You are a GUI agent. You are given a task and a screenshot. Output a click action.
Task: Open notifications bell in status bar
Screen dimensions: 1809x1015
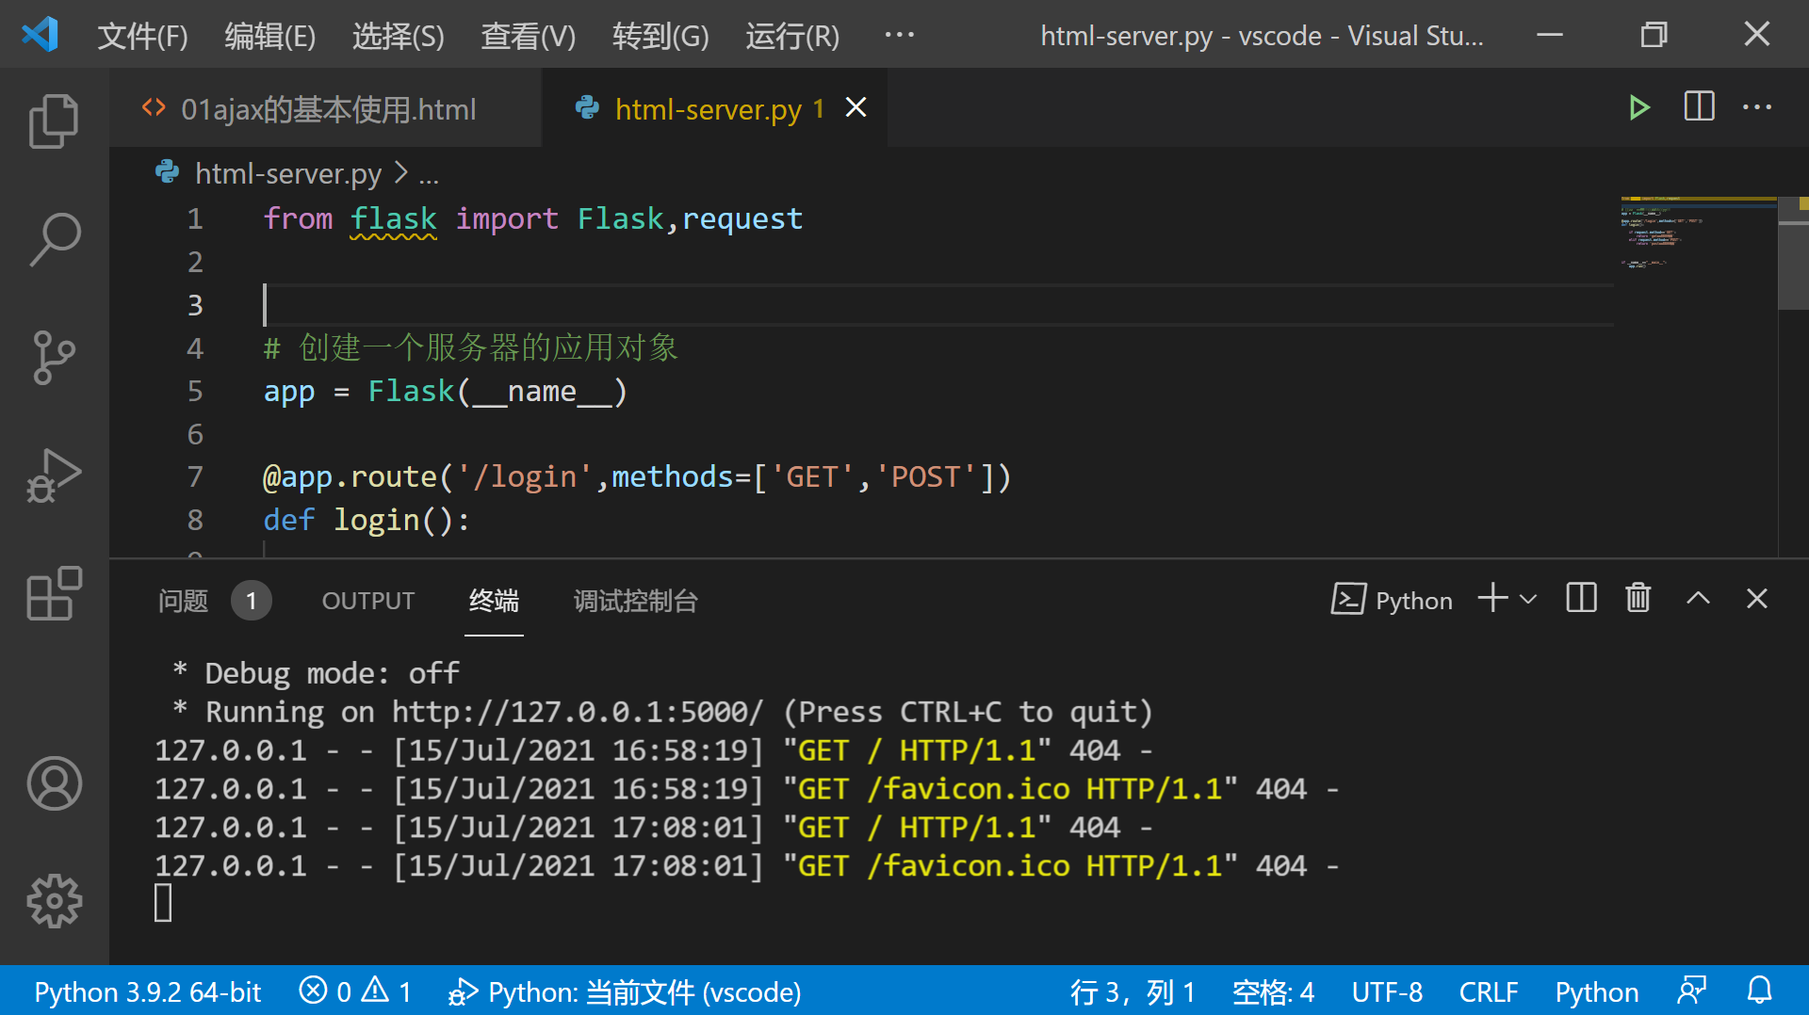pos(1759,991)
